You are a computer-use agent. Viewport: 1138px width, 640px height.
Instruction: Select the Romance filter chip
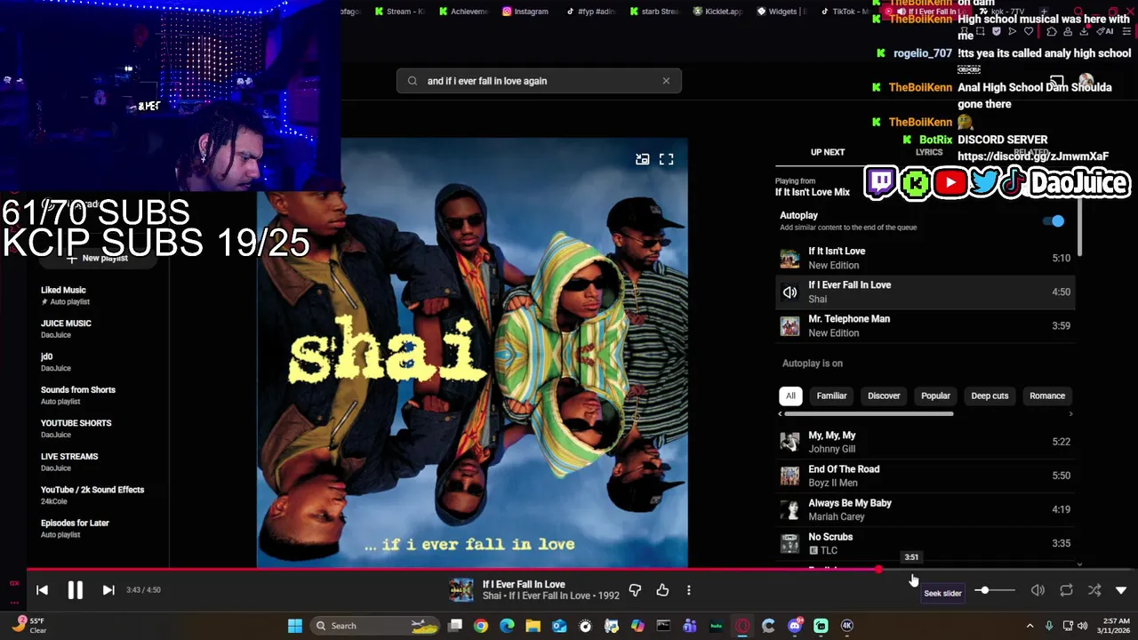pyautogui.click(x=1047, y=396)
